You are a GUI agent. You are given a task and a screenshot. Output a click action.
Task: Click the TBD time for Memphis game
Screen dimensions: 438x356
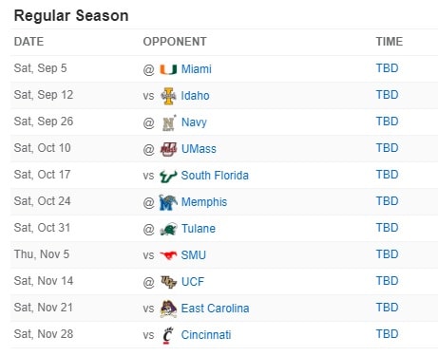tap(387, 201)
